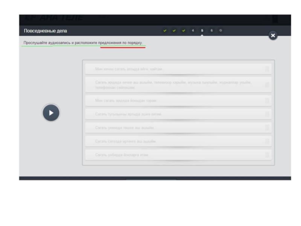
Task: Select sentence 'Сәгать уникедә төшке аш ашыйм'
Action: pos(178,128)
